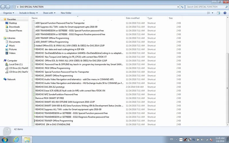Select REMOVE PKW Offline Programming

pos(53,68)
